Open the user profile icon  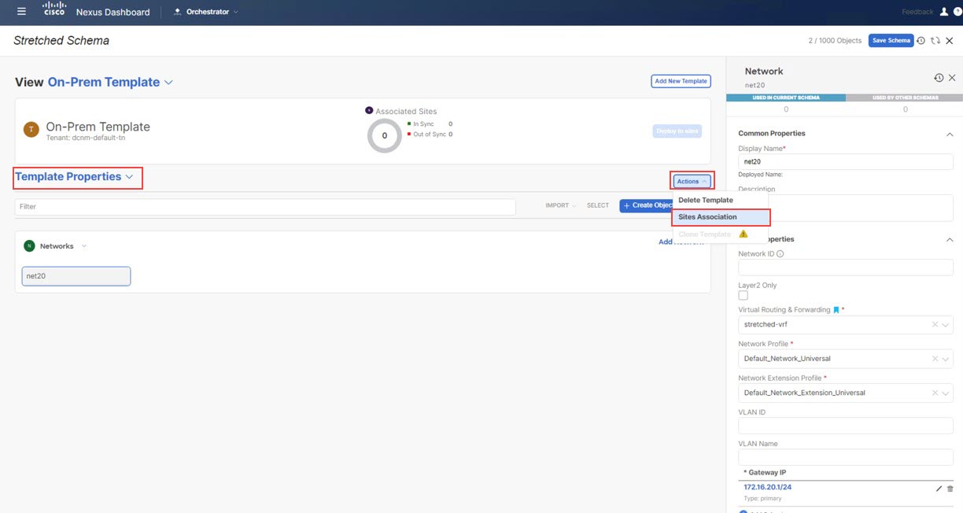pyautogui.click(x=943, y=12)
